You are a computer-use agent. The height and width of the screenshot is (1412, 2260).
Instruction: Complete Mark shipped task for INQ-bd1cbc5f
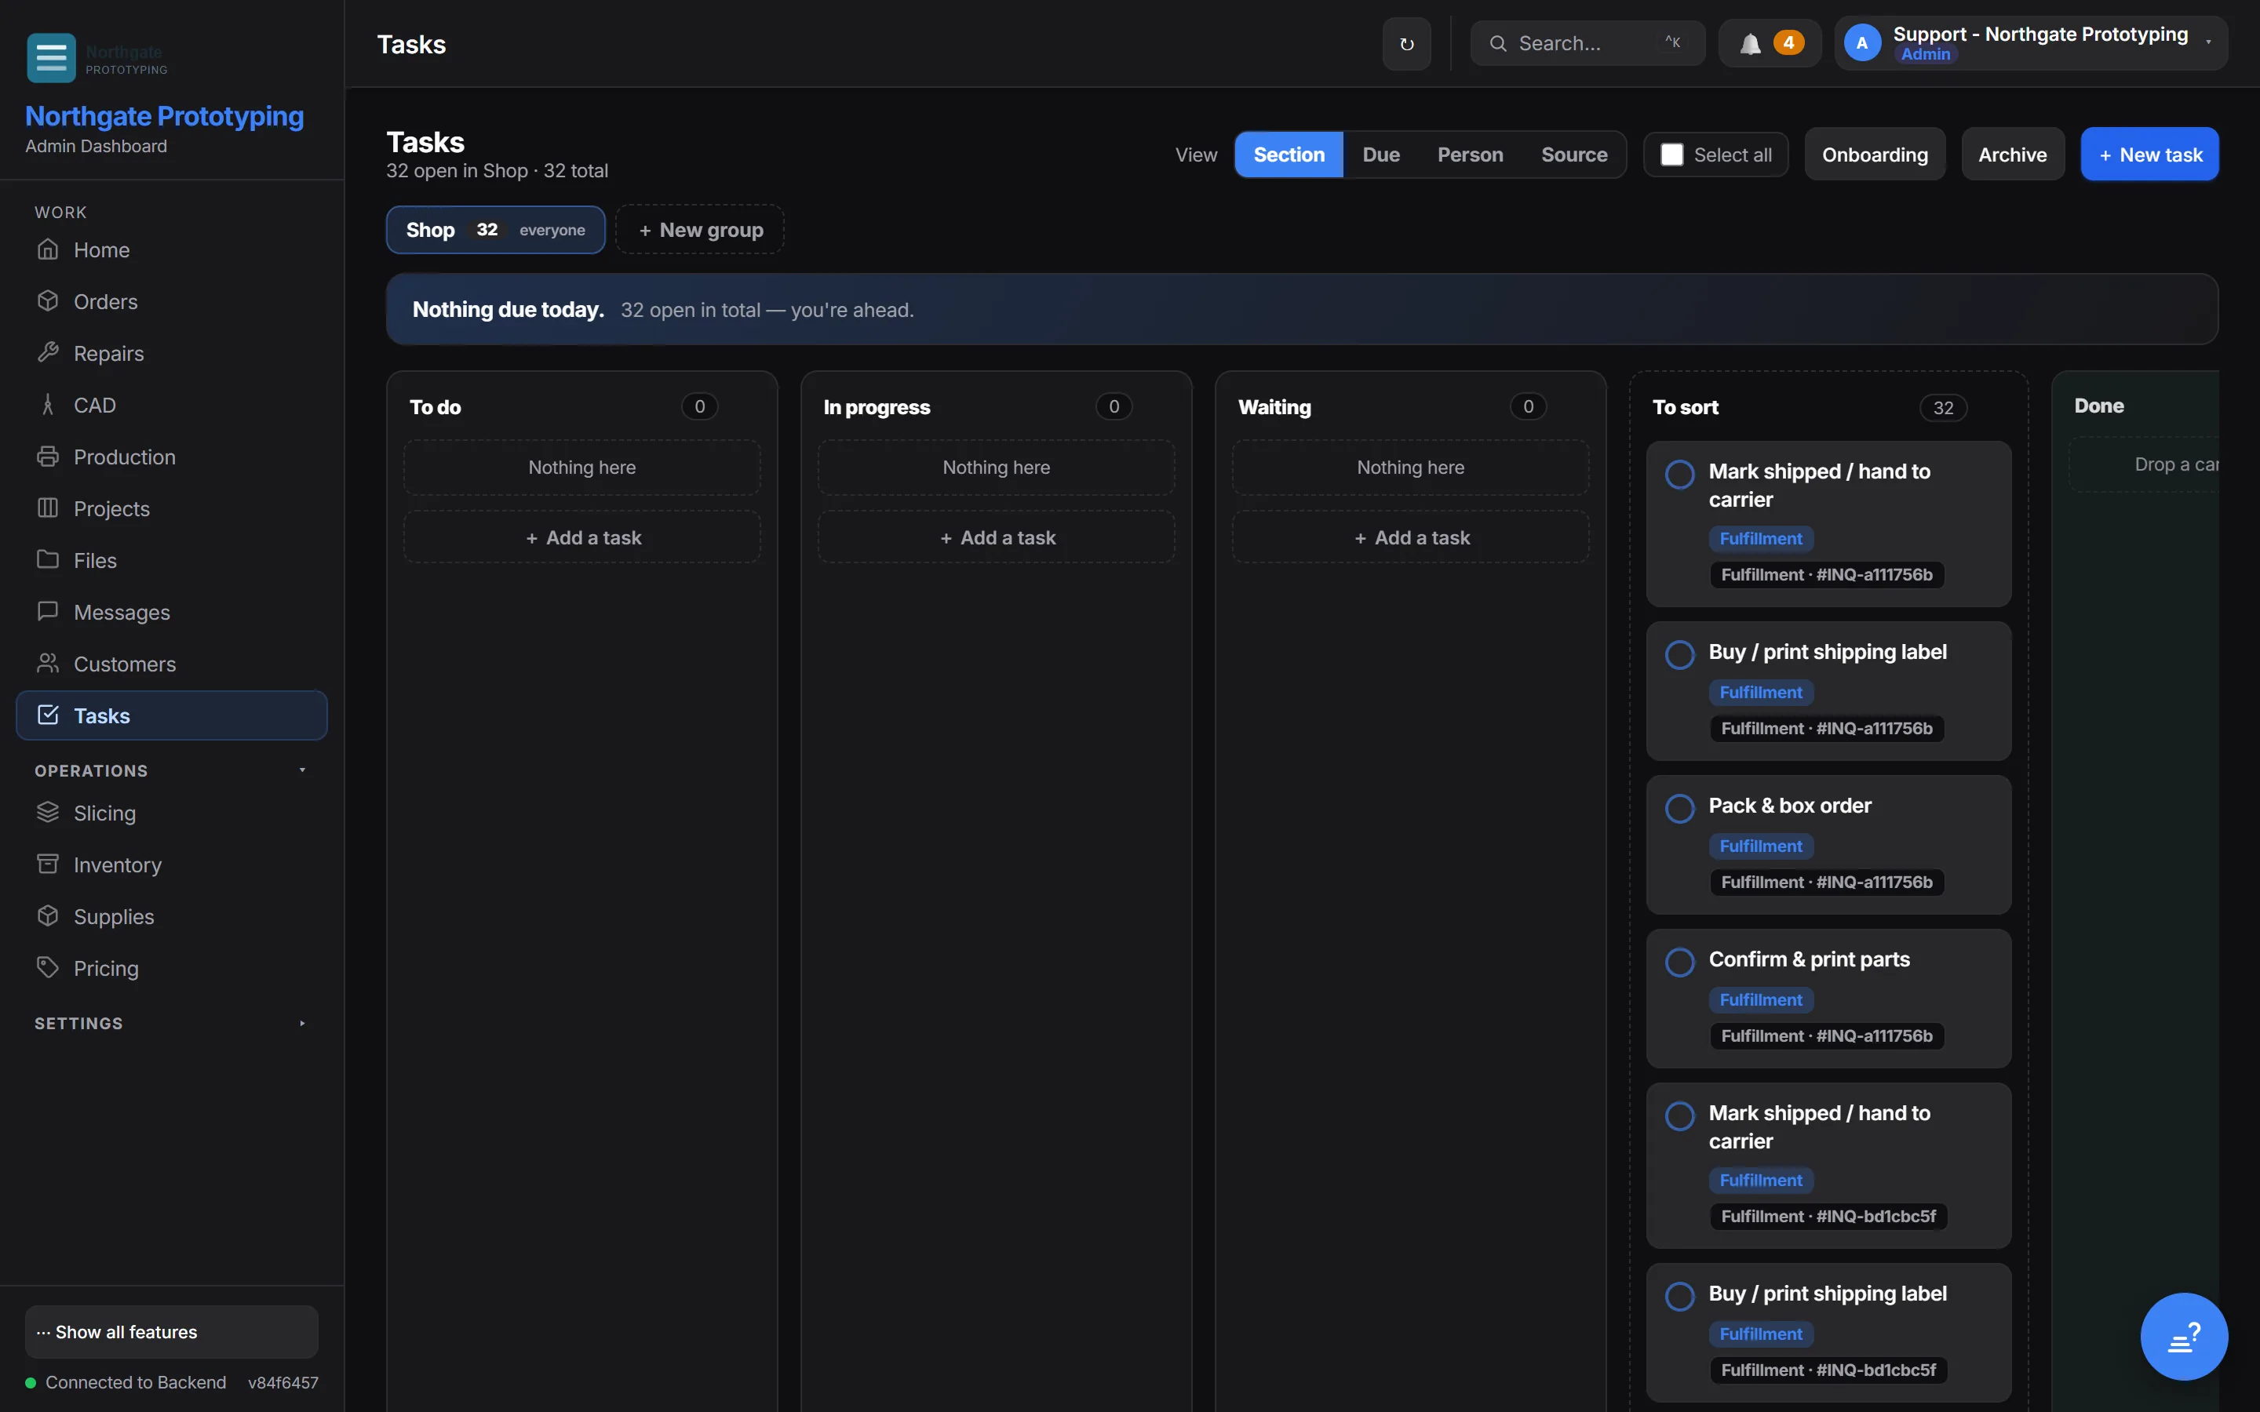1679,1116
